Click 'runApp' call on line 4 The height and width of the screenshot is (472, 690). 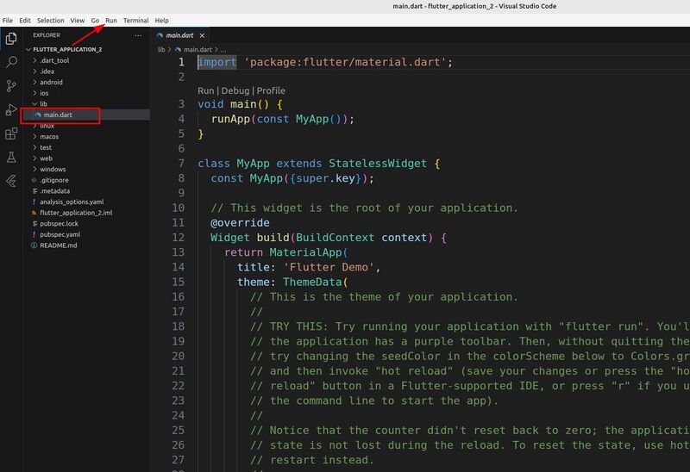tap(230, 119)
